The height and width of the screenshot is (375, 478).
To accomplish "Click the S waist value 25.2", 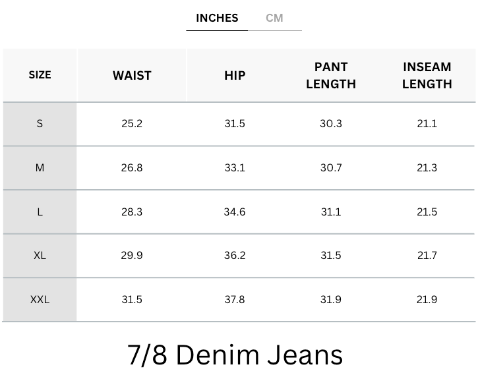I will click(x=132, y=124).
